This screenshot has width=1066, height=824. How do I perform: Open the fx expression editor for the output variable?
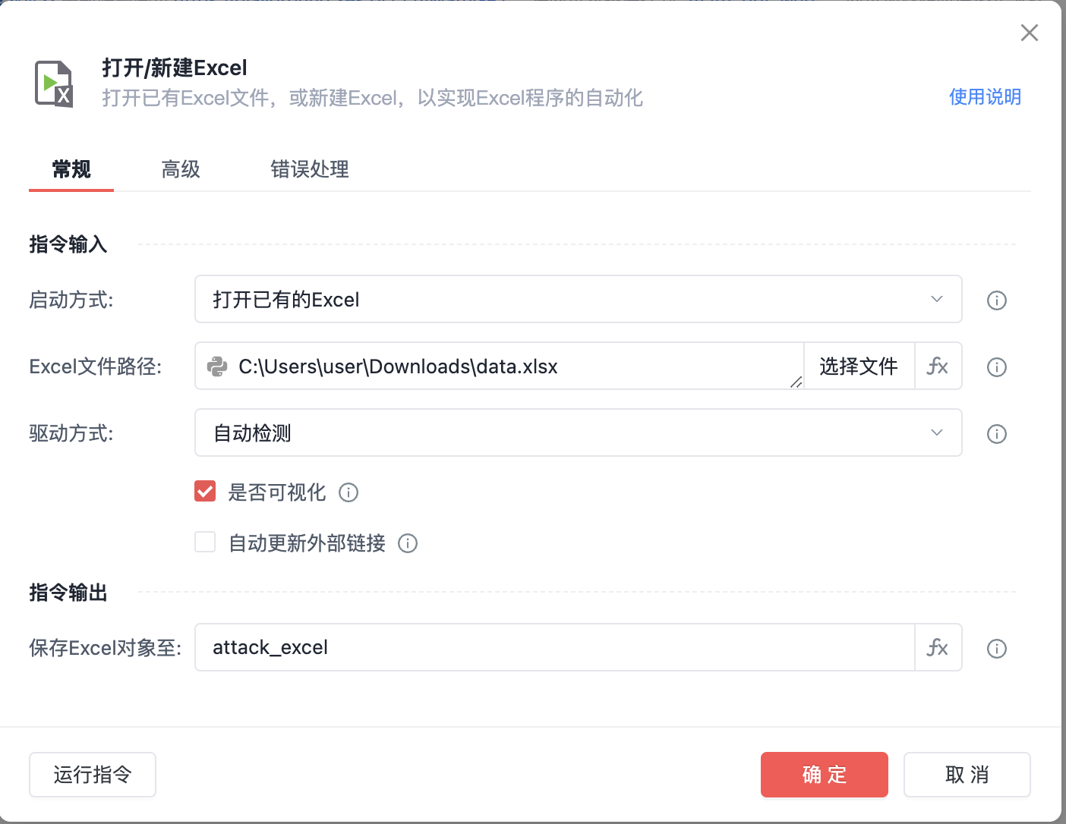coord(938,647)
